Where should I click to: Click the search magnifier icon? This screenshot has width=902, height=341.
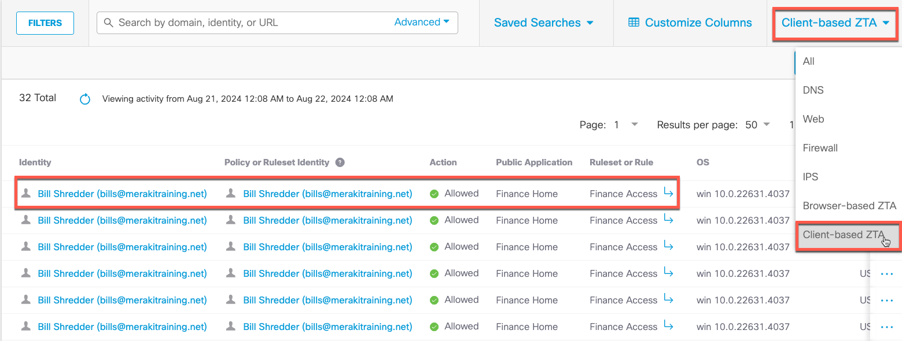coord(109,23)
